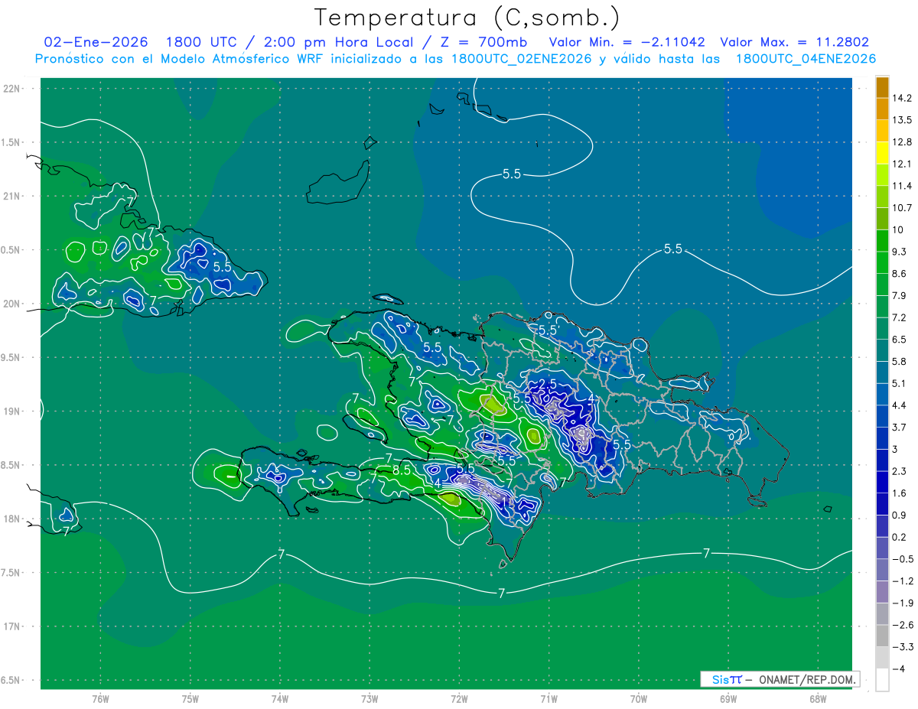
Task: Select the bright yellow swatch below 12.8
Action: (x=882, y=153)
